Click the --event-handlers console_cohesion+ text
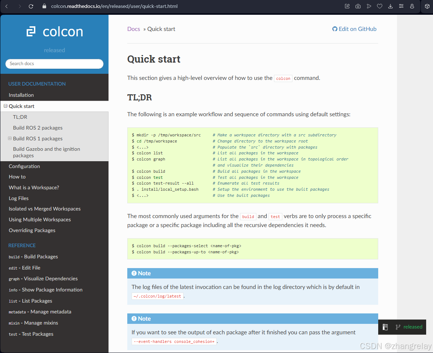 (x=174, y=341)
